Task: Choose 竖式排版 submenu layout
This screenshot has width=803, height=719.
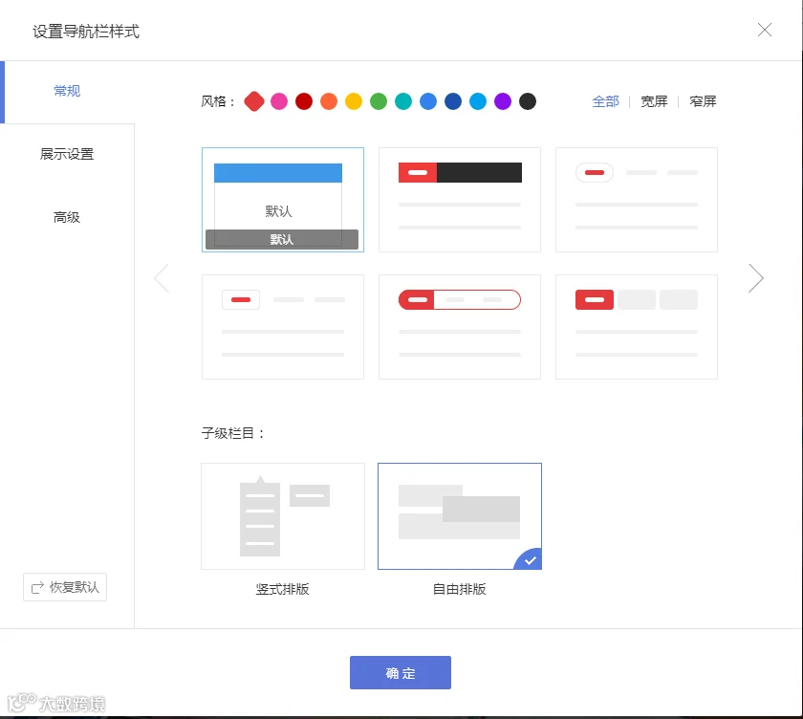Action: pos(283,516)
